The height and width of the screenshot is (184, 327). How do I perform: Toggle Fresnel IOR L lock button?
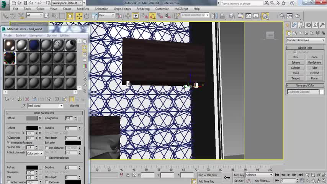coord(24,148)
